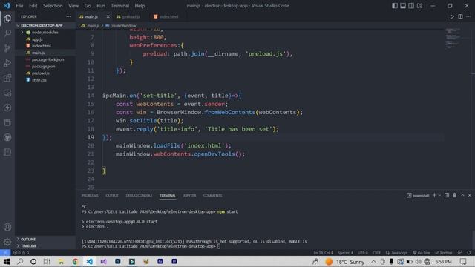
Task: Click errors and warnings count in status bar
Action: click(x=21, y=252)
